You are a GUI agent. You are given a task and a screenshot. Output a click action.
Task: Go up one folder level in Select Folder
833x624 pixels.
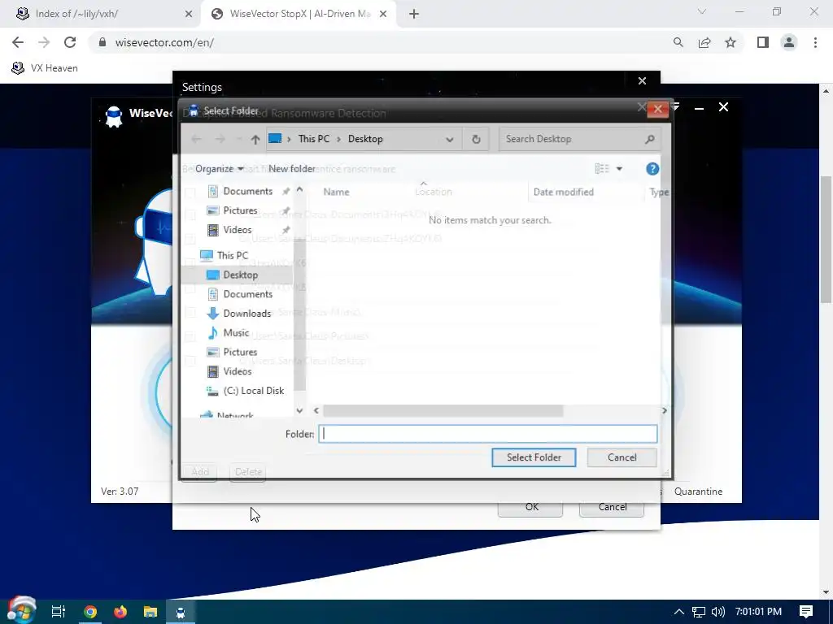[x=255, y=139]
